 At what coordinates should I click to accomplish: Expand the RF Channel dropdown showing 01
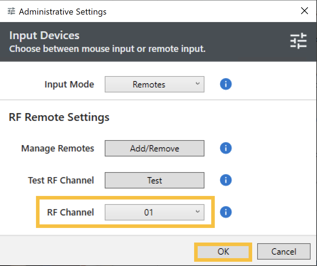(154, 213)
